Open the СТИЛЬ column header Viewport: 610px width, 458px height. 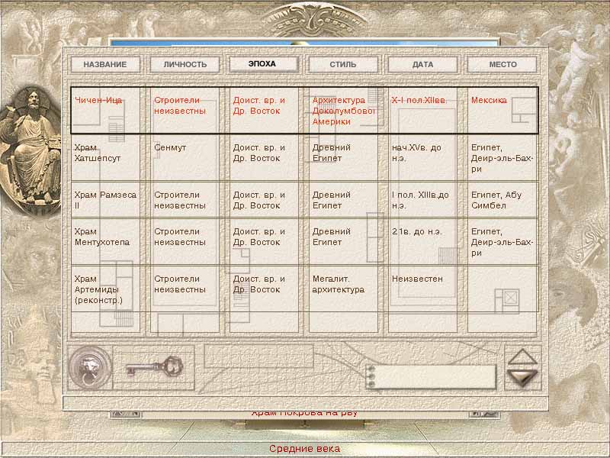pos(343,65)
